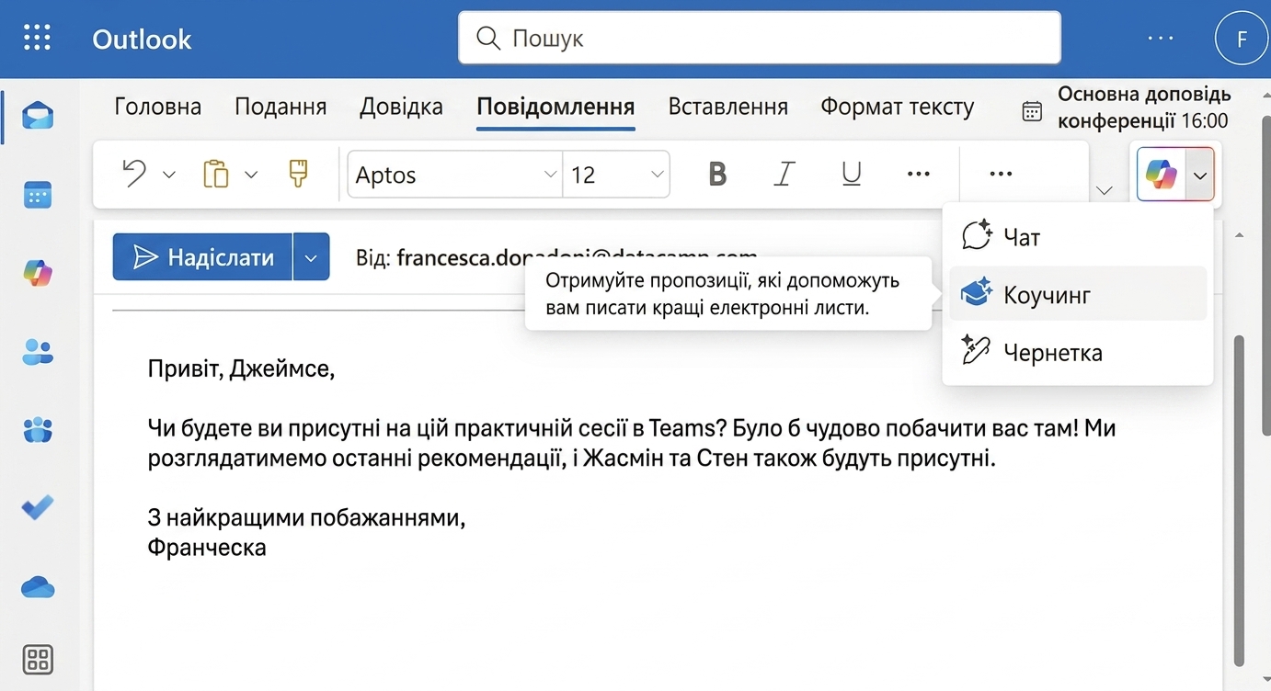The width and height of the screenshot is (1271, 691).
Task: Switch to the Формат тексту tab
Action: pos(898,107)
